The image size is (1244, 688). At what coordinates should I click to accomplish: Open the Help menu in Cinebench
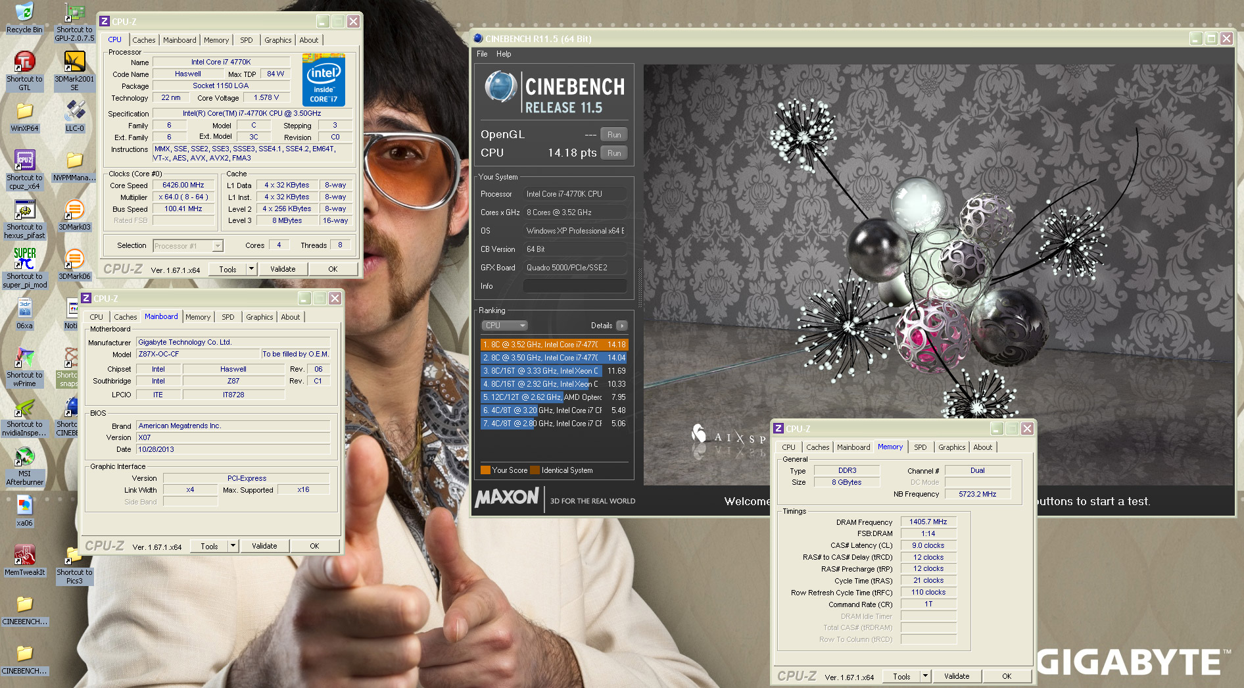504,54
